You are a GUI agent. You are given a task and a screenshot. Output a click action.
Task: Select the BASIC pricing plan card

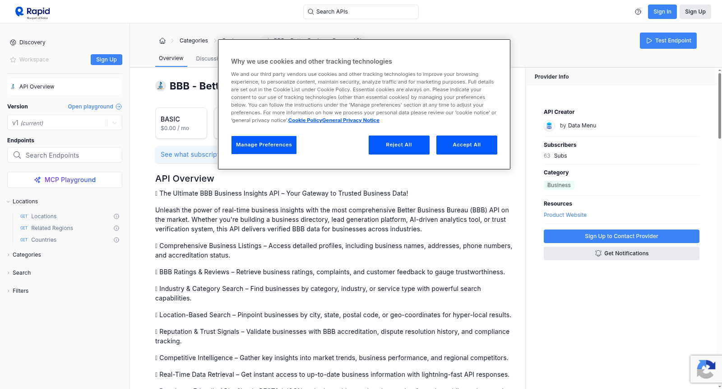pyautogui.click(x=181, y=123)
